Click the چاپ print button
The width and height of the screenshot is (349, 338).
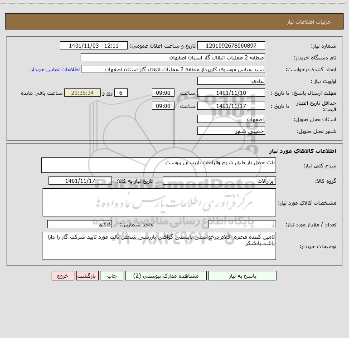(x=112, y=275)
